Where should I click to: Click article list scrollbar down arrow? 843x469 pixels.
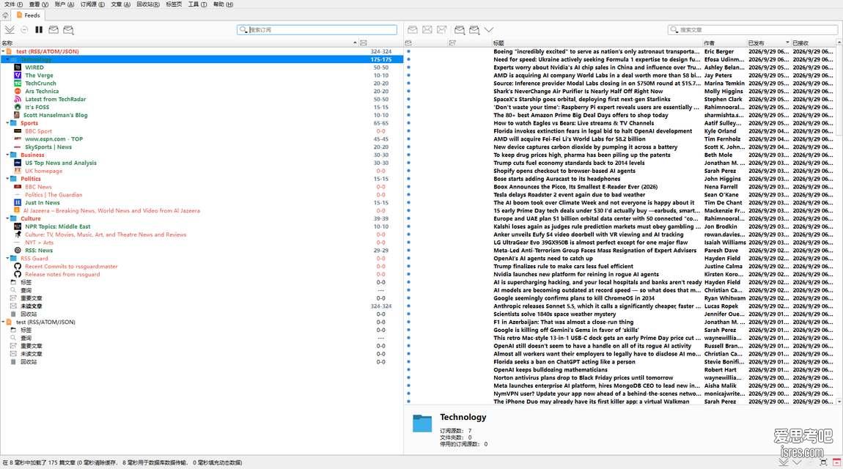[x=839, y=402]
